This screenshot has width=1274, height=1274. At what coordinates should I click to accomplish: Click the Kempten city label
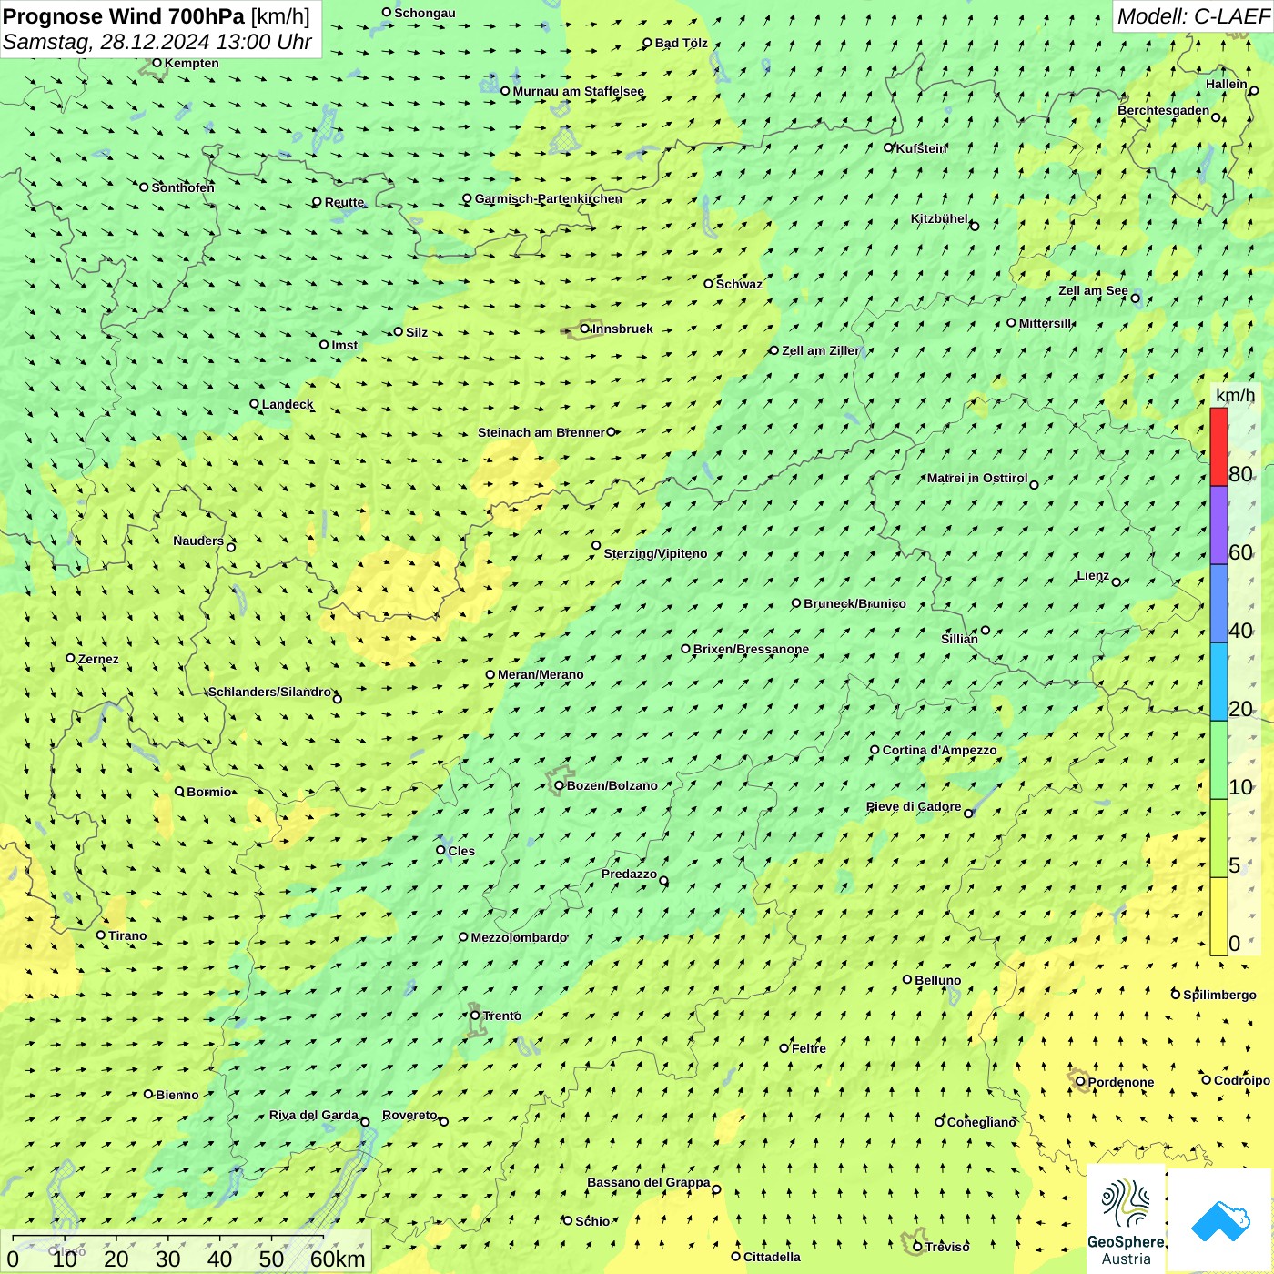[x=192, y=63]
